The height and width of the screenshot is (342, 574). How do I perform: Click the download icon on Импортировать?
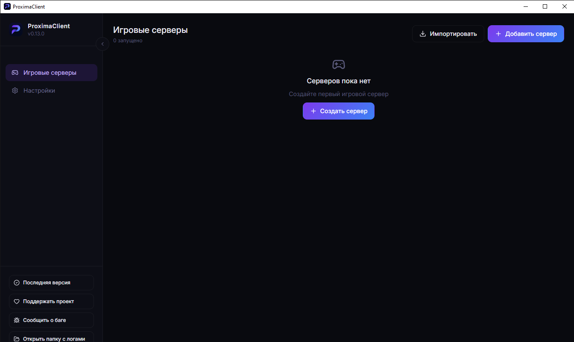423,34
